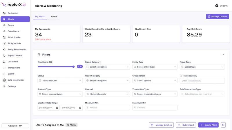The width and height of the screenshot is (232, 130).
Task: Click the Risk Score slider track
Action: pos(56,67)
